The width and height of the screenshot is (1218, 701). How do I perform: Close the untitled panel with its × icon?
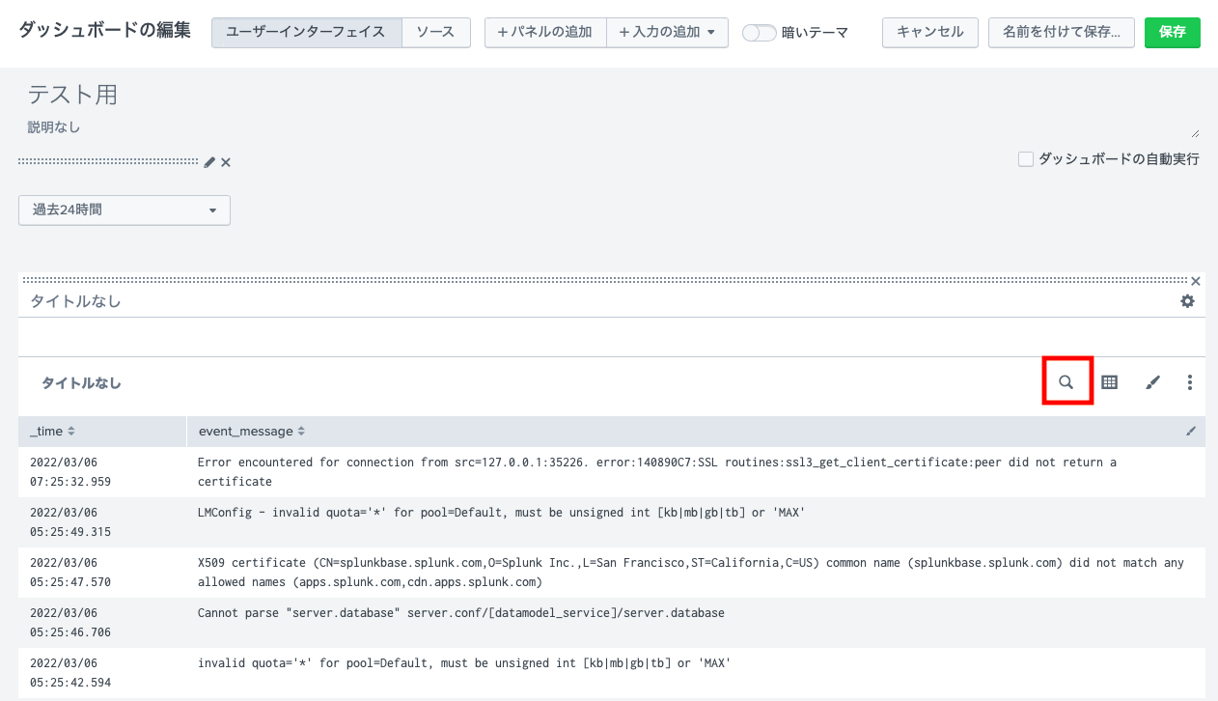(1196, 281)
